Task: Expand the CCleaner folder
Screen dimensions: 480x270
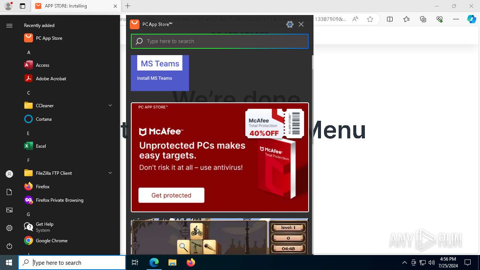Action: [110, 106]
